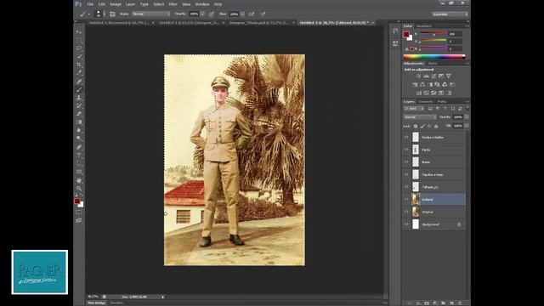This screenshot has height=306, width=544.
Task: Hide the Original layer
Action: [x=406, y=212]
